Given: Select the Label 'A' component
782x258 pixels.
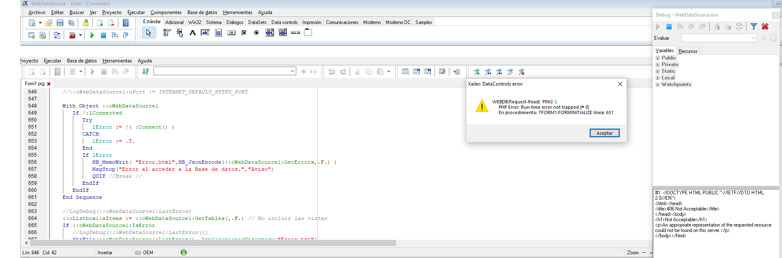Looking at the screenshot, I should (x=192, y=33).
